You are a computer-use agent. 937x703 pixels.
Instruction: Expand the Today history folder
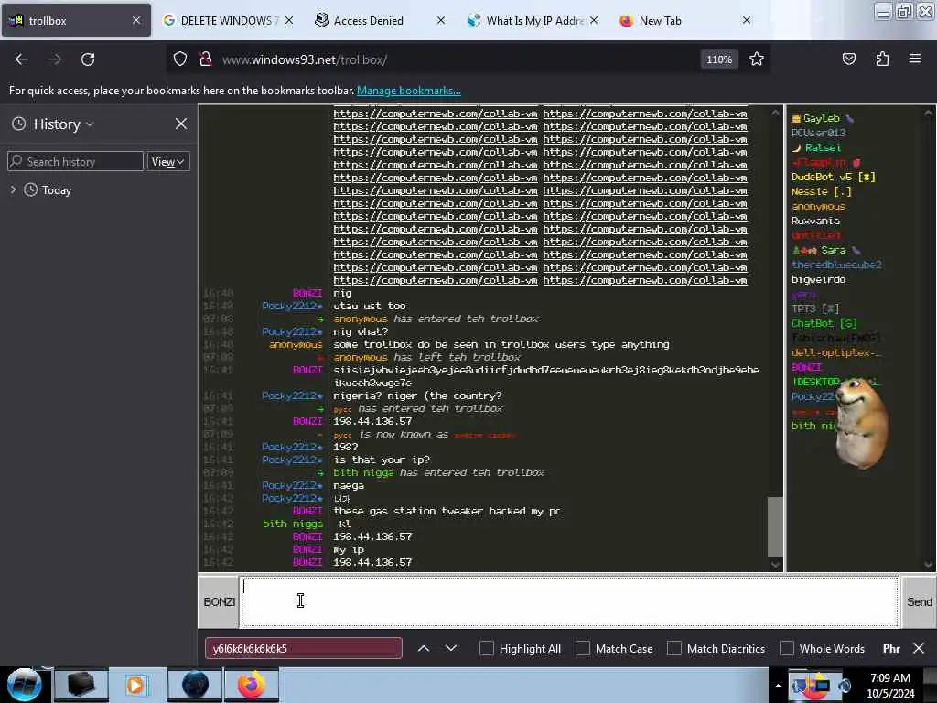[x=13, y=189]
